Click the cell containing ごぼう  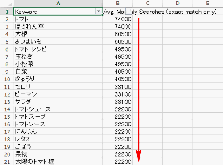pos(58,147)
